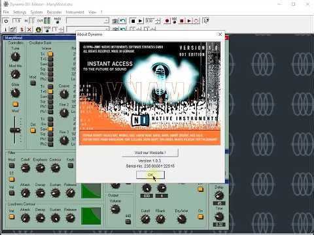Start playback with the black play button
This screenshot has height=235, width=314.
point(140,21)
